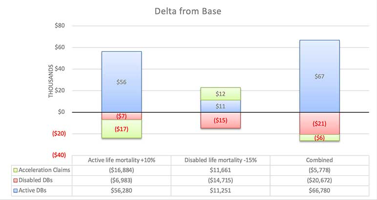This screenshot has width=377, height=200.
Task: Select the red ($21) bar segment
Action: (x=319, y=124)
